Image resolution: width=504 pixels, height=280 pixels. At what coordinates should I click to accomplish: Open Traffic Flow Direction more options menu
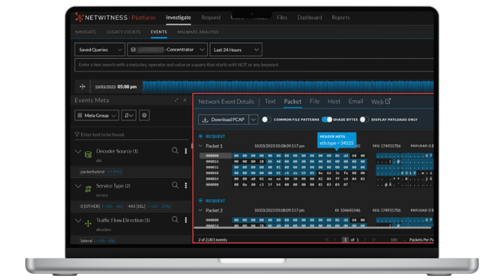click(185, 220)
